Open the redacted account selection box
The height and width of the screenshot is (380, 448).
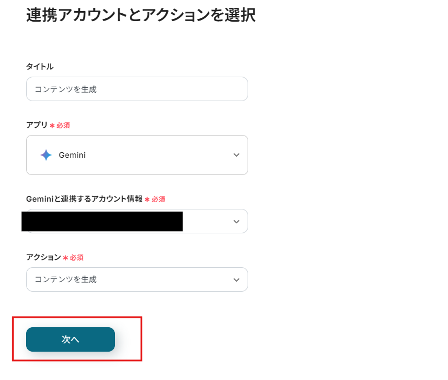coord(102,221)
